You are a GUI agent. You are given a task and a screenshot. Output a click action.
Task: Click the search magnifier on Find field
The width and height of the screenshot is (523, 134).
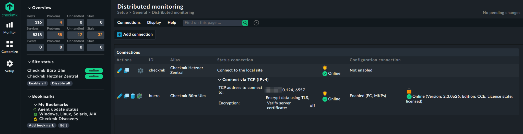[x=245, y=23]
